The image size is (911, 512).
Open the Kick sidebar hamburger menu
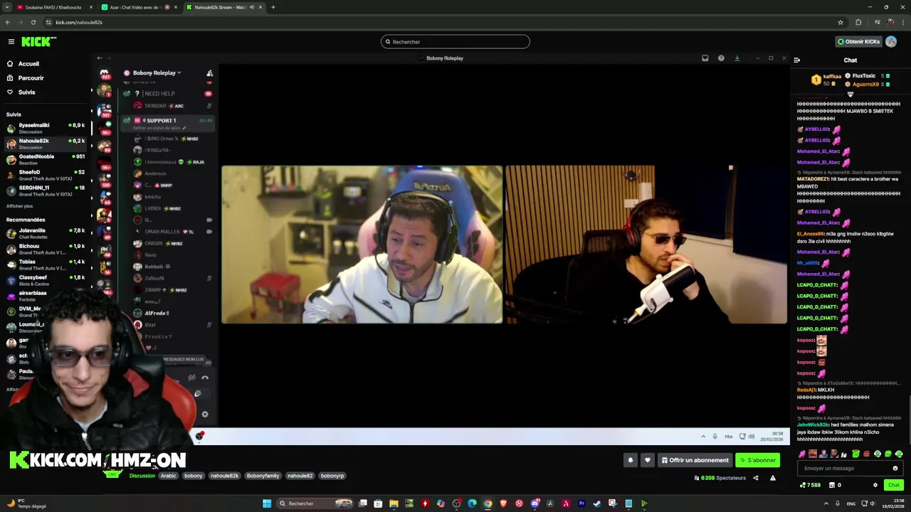coord(11,42)
